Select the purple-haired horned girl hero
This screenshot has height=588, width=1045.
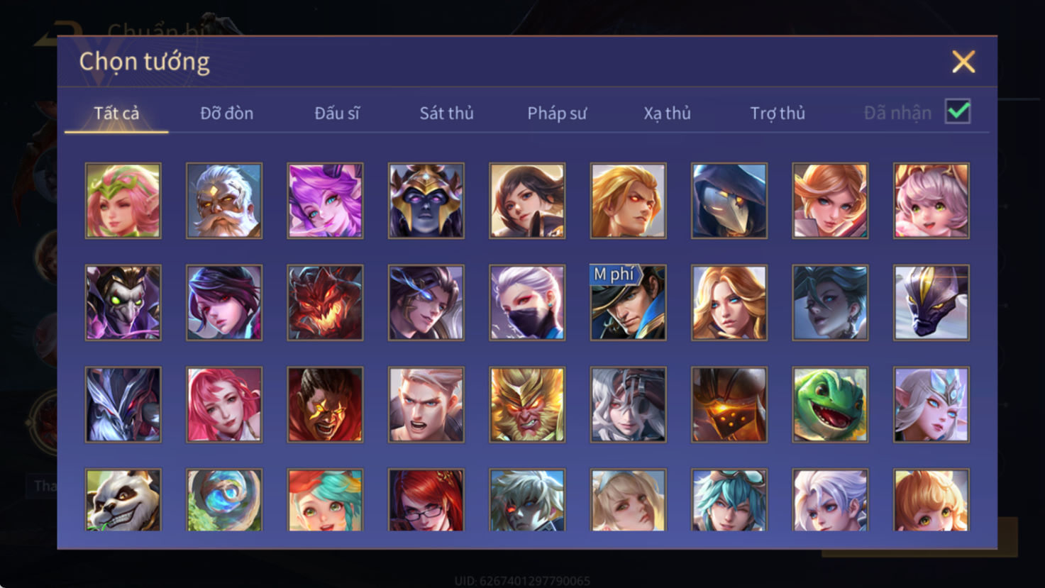pyautogui.click(x=325, y=201)
